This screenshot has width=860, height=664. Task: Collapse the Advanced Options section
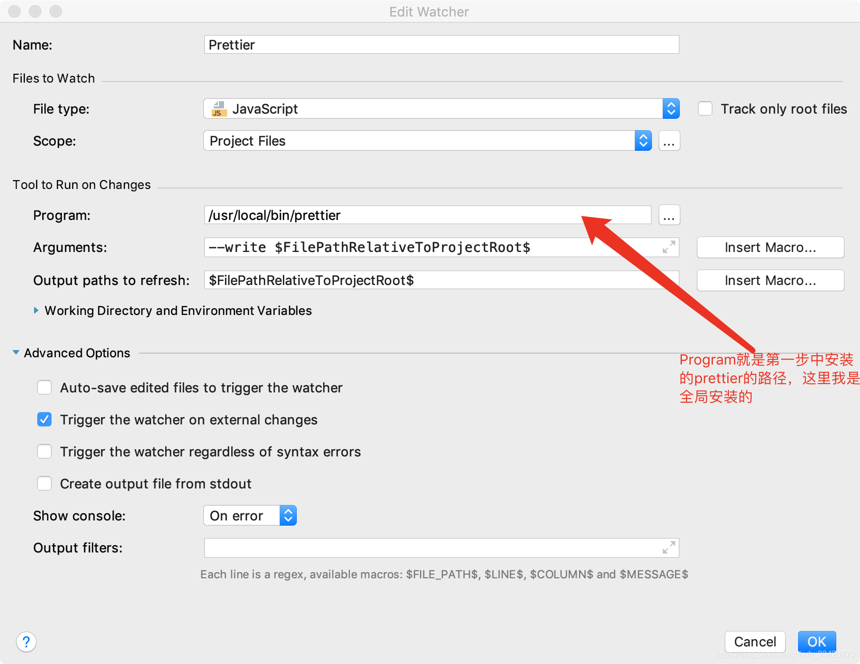16,353
